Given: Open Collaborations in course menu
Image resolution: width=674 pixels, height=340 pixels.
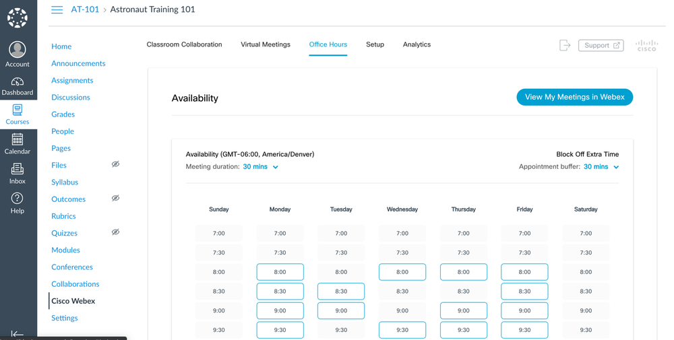Looking at the screenshot, I should pos(75,283).
